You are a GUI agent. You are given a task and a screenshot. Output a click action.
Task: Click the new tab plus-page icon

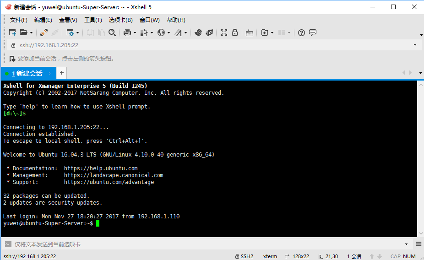(x=265, y=32)
